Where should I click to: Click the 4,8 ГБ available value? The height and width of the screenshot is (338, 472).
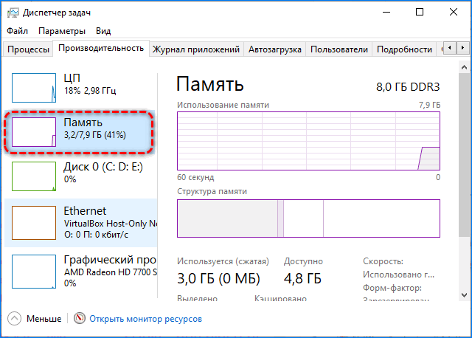pos(302,278)
